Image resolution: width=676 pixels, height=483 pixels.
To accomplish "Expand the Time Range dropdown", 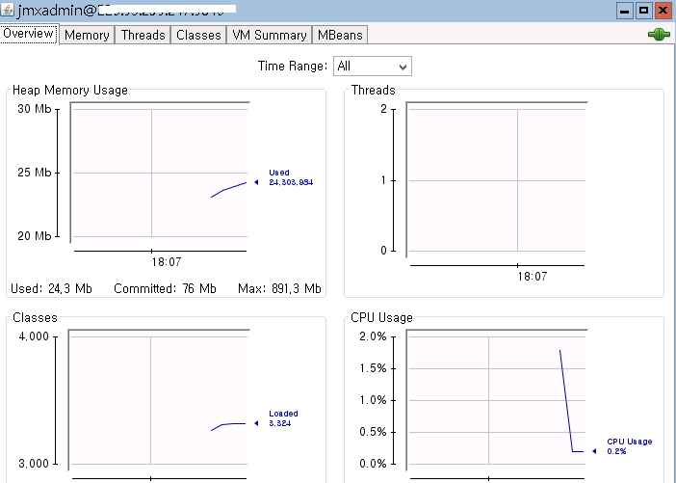I will click(x=372, y=67).
